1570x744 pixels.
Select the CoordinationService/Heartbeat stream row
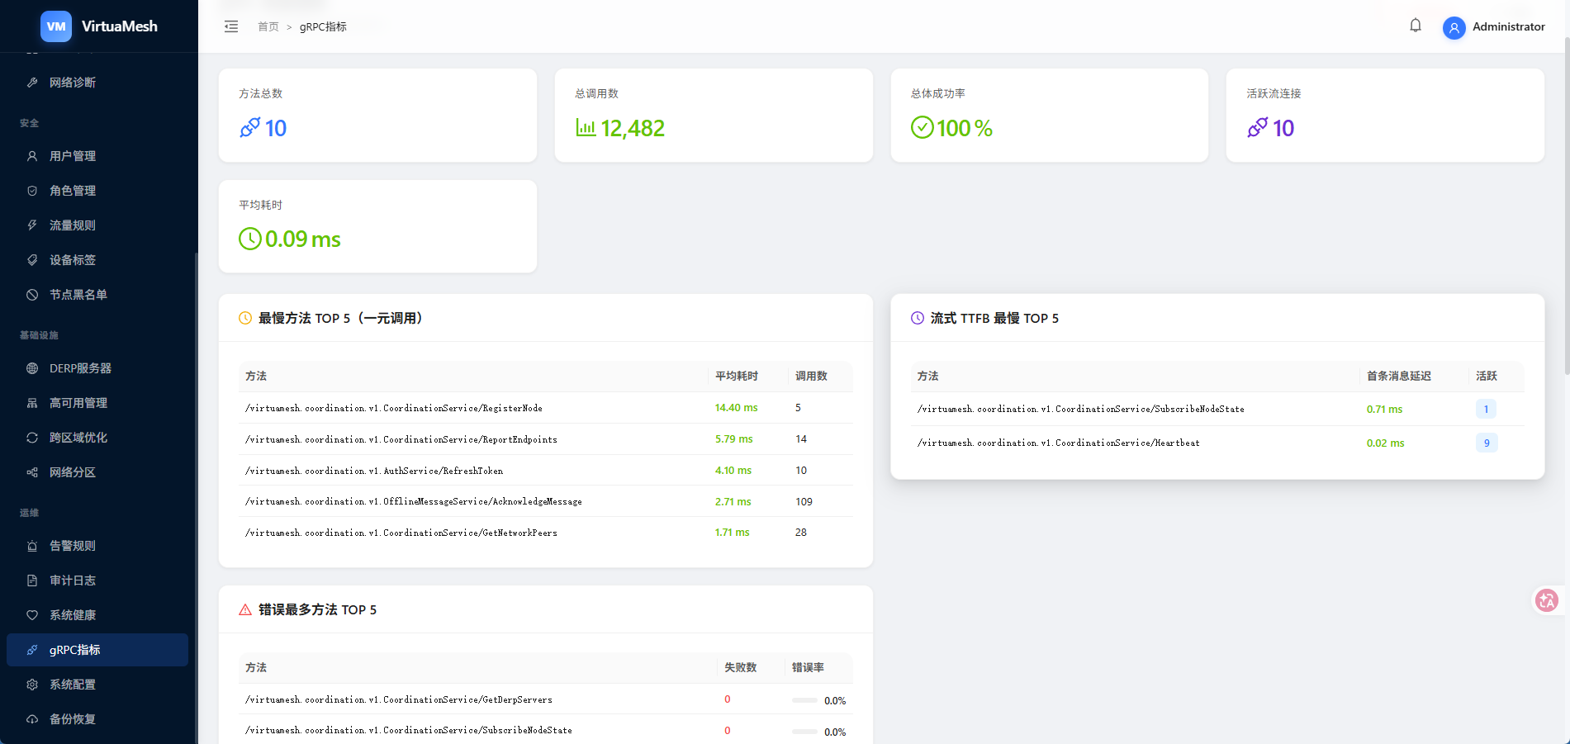coord(1217,443)
